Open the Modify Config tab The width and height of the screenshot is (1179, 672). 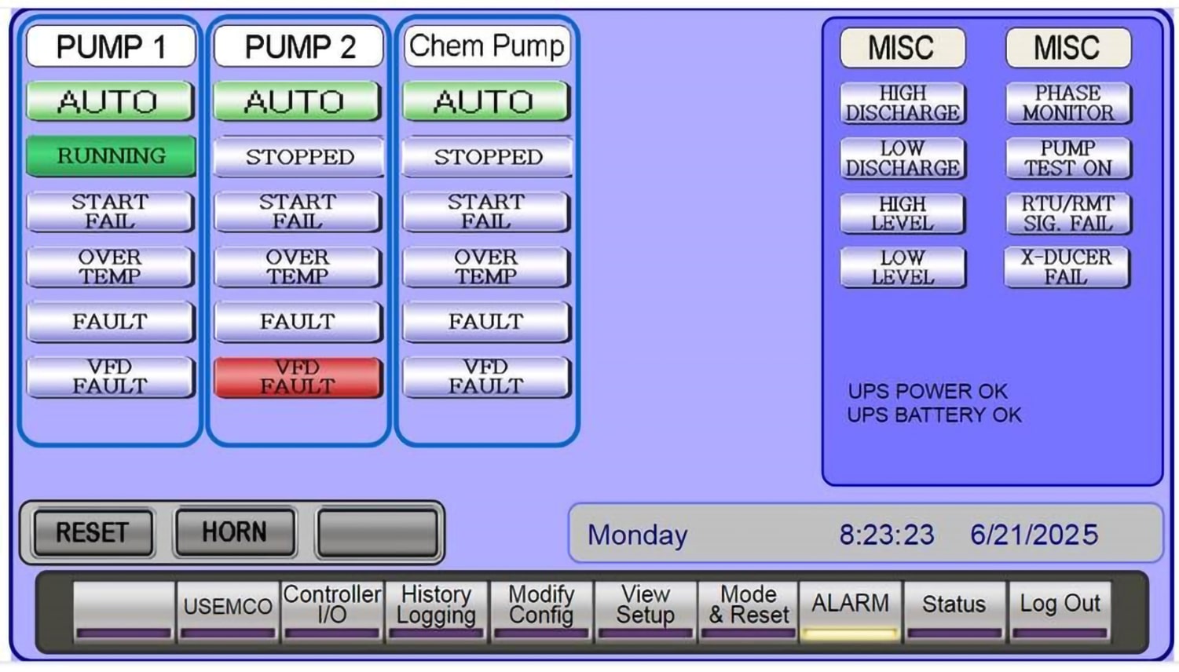click(540, 612)
